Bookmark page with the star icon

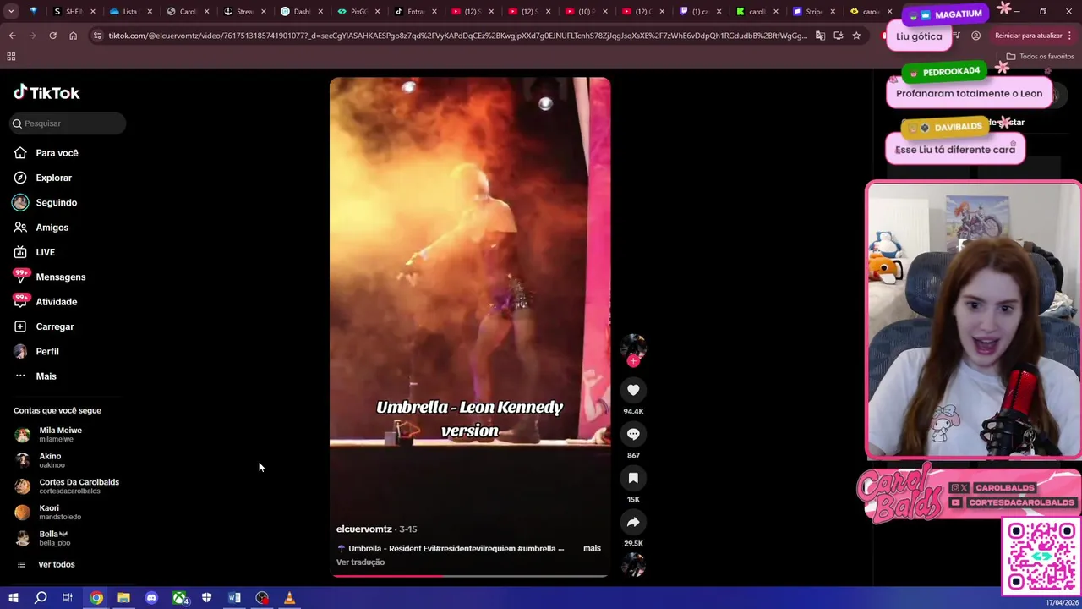(856, 36)
